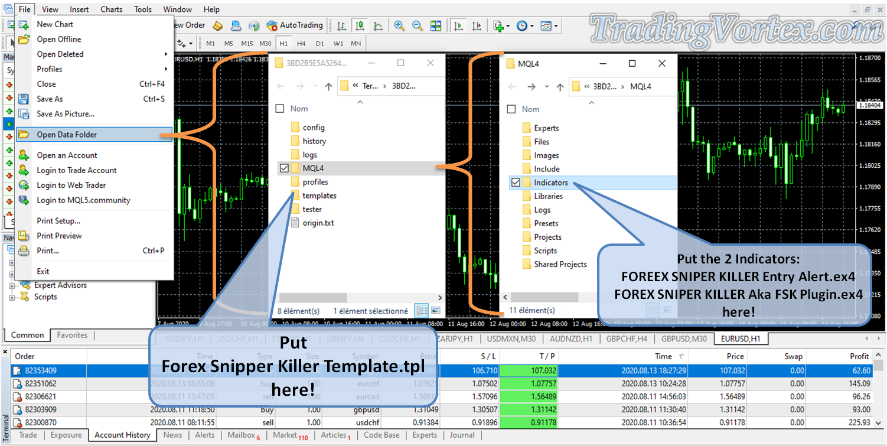The height and width of the screenshot is (446, 887).
Task: Expand the Scripts tree node
Action: (12, 298)
